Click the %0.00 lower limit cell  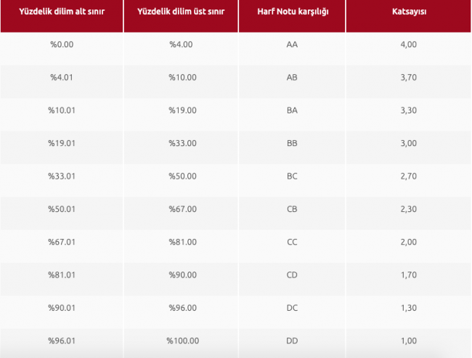click(x=62, y=49)
